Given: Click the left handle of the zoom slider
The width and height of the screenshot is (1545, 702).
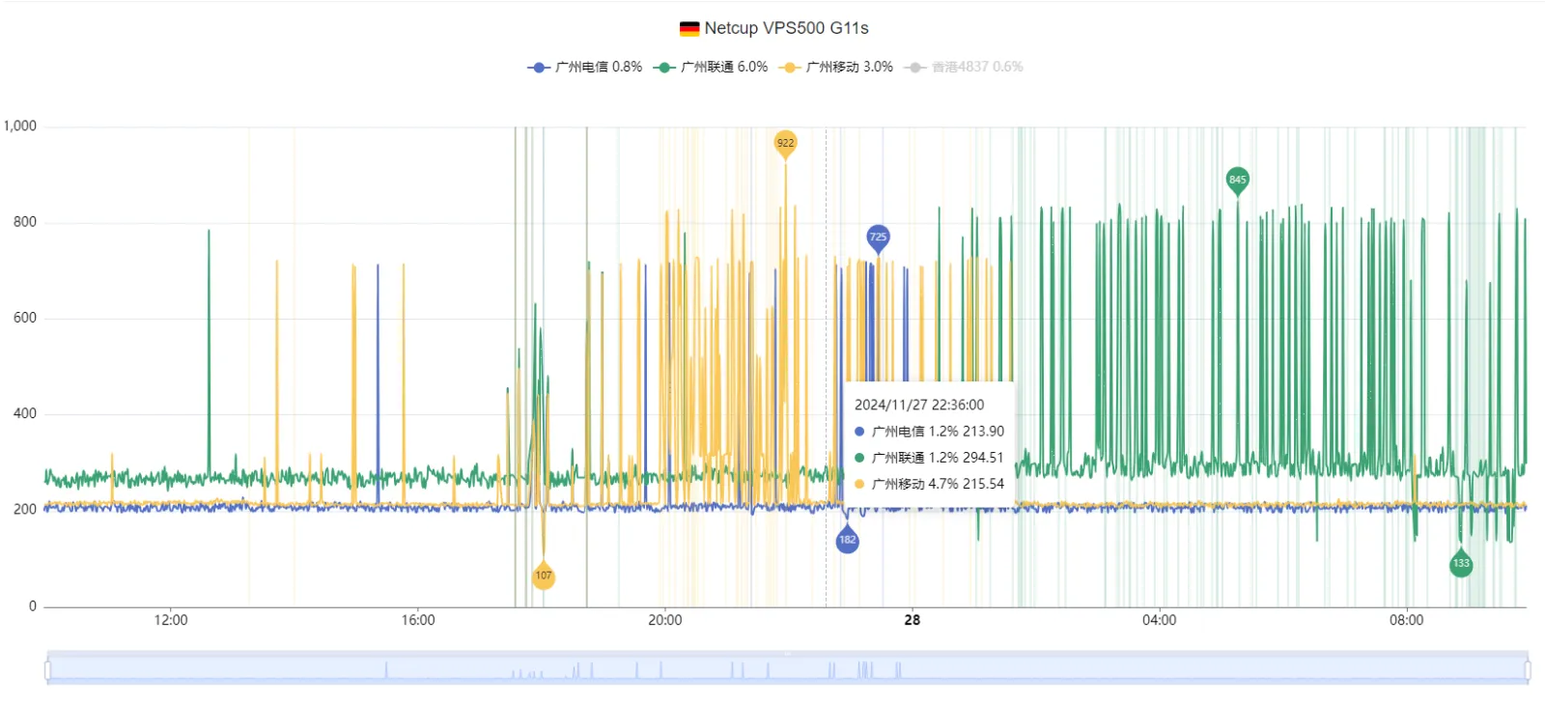Looking at the screenshot, I should click(x=47, y=669).
